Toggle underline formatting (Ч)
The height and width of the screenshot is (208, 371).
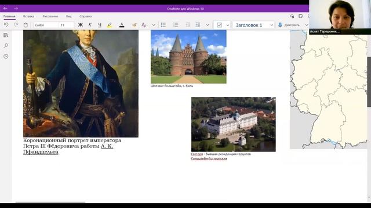(100, 25)
